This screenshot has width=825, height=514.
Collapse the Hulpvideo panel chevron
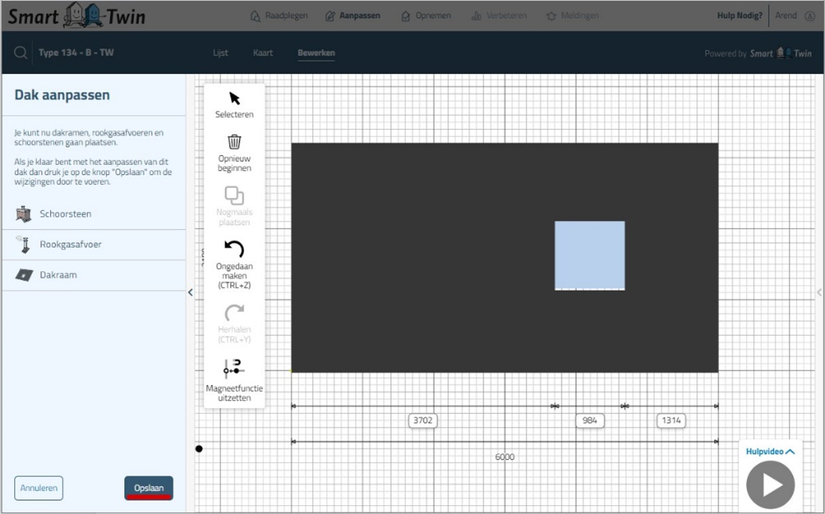pyautogui.click(x=790, y=451)
